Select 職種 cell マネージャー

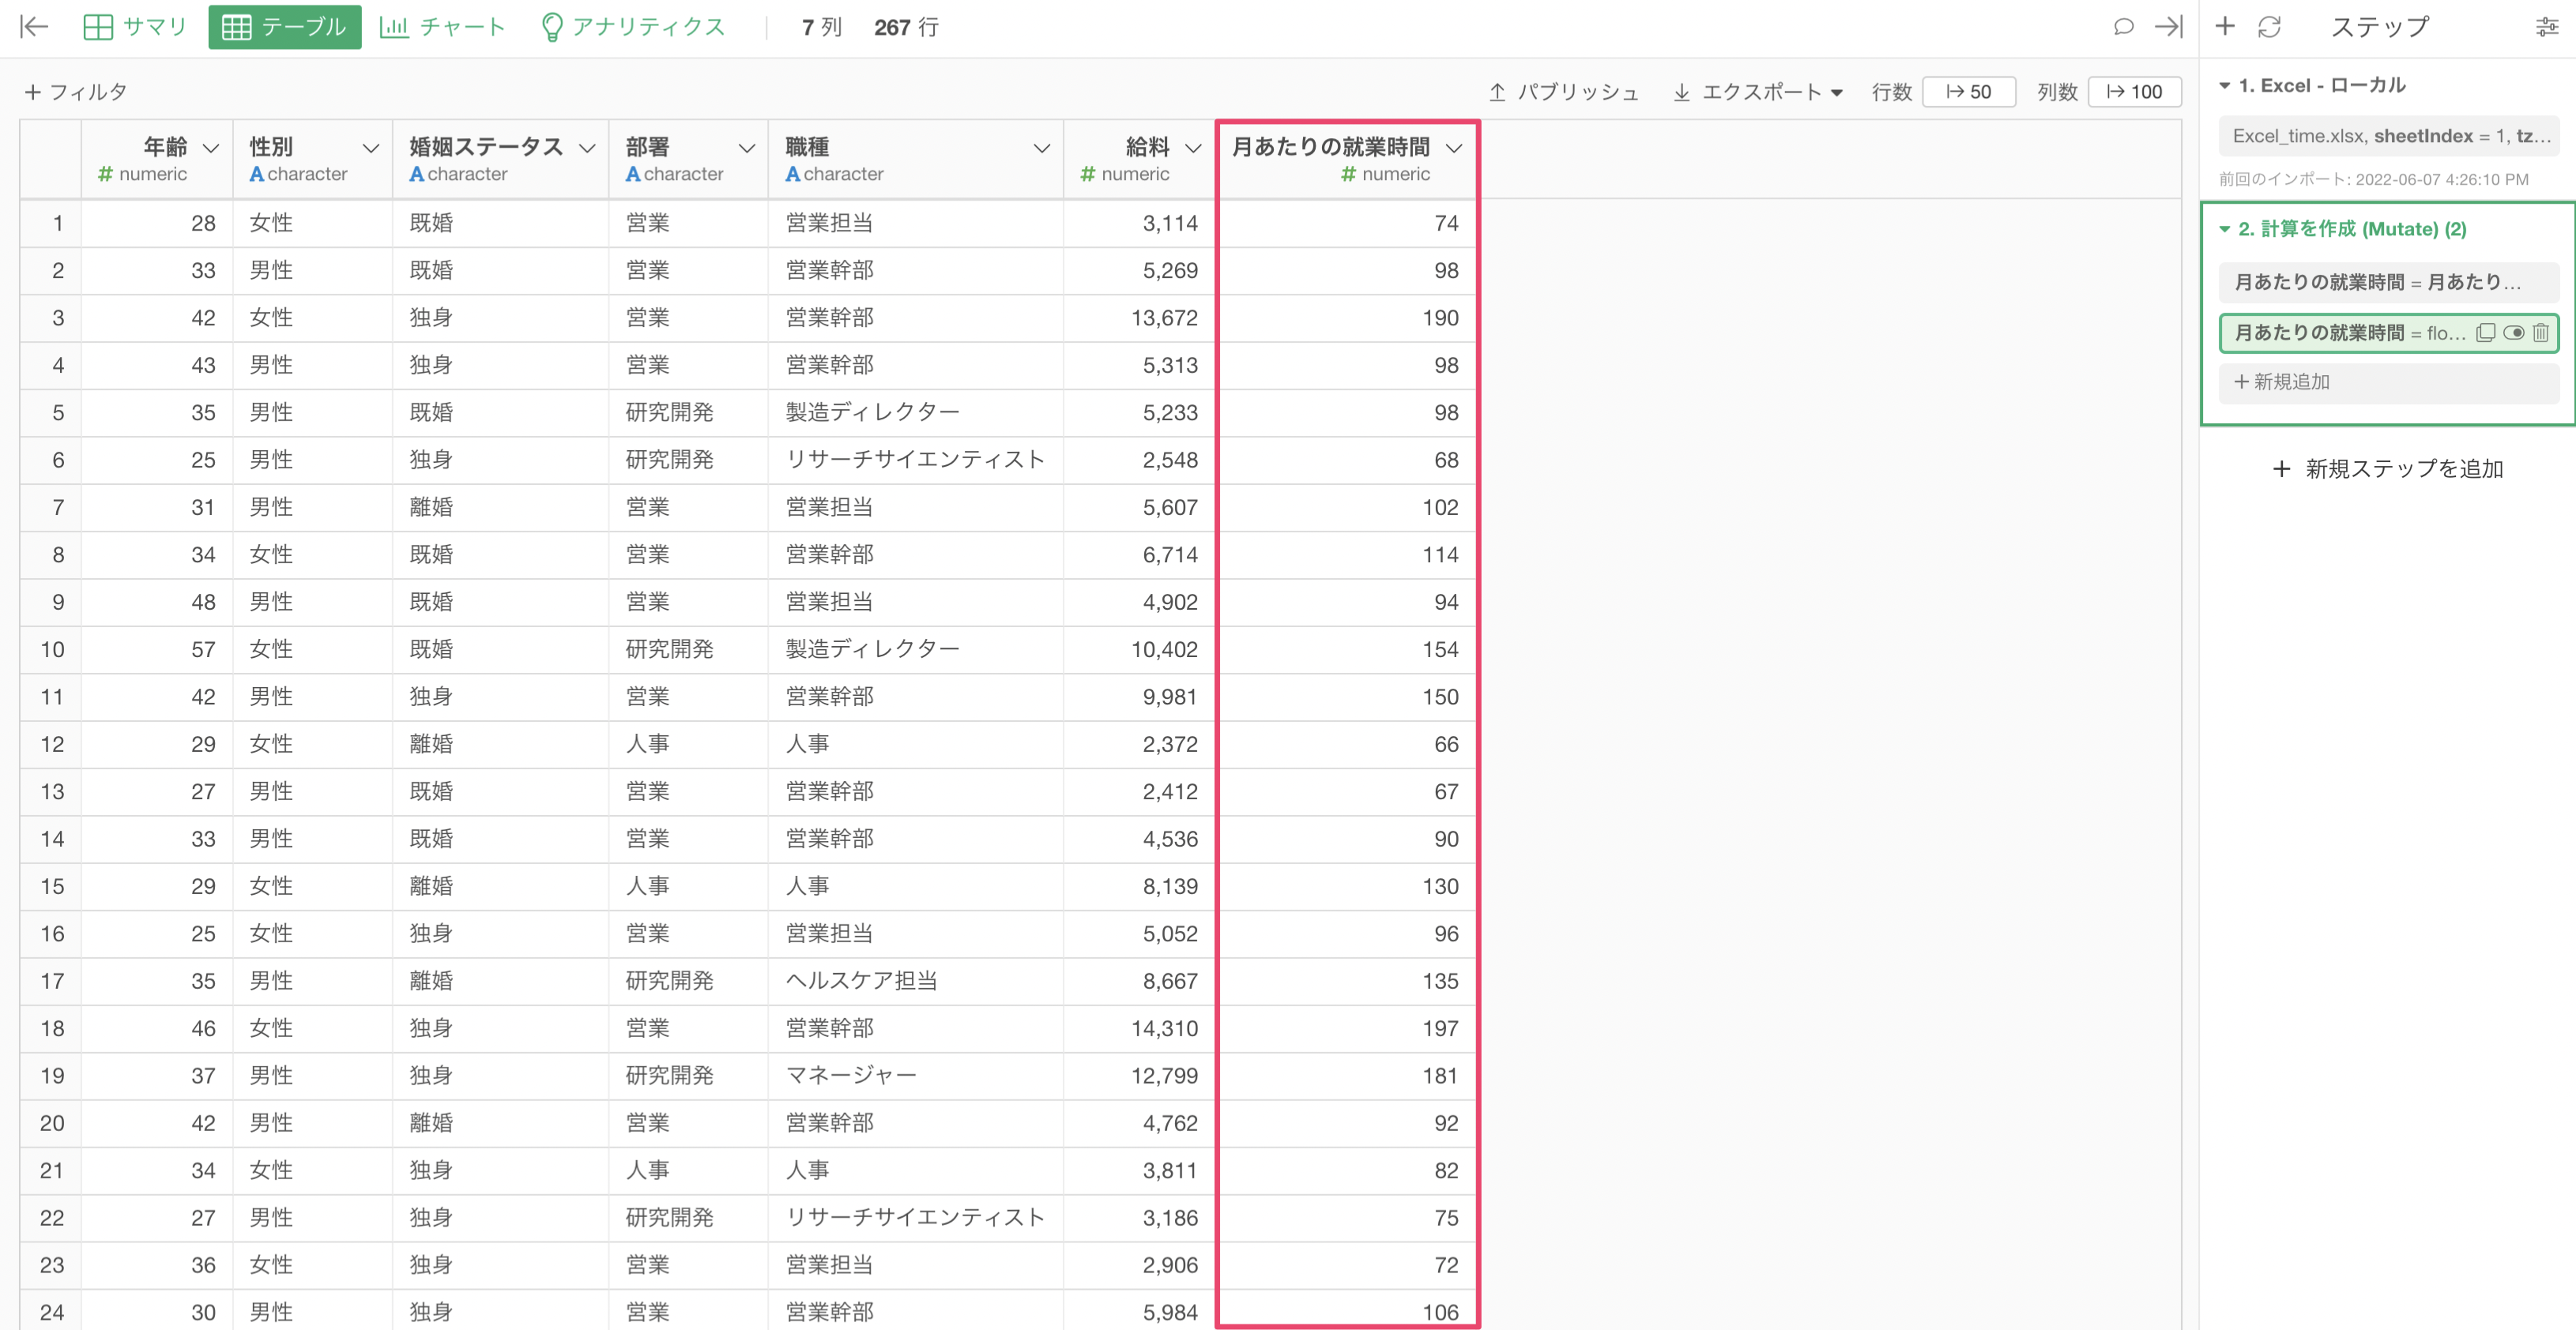pos(915,1076)
